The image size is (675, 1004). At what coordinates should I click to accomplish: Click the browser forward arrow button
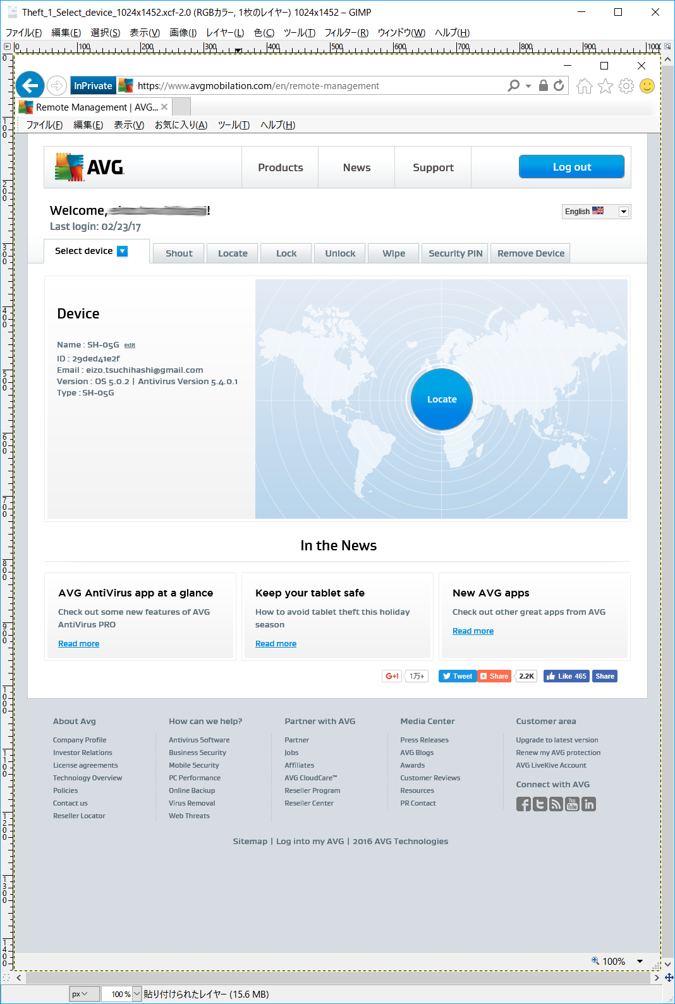pos(57,85)
